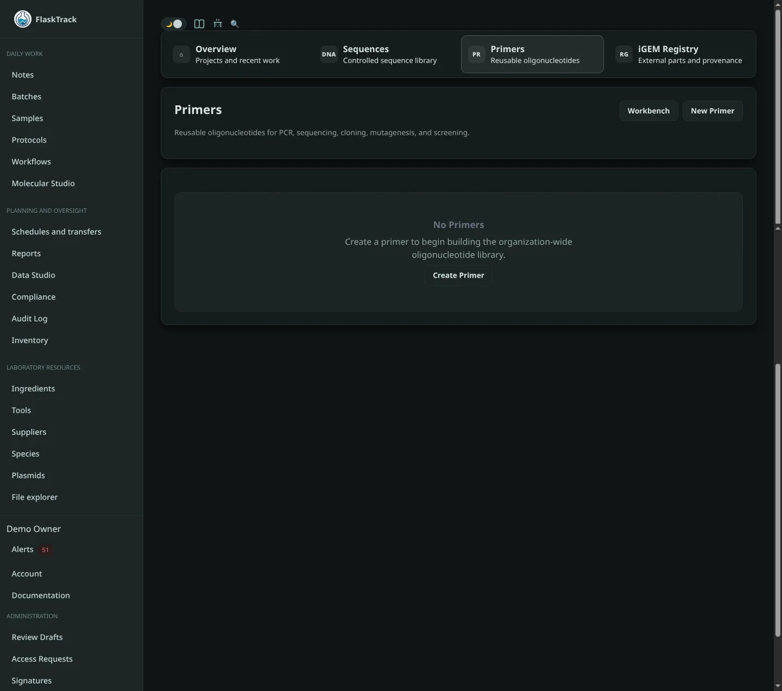
Task: Open Notes in the sidebar
Action: point(72,75)
